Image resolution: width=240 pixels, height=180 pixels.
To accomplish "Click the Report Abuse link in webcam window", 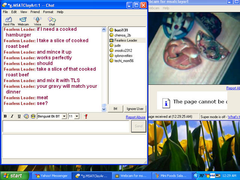I will 233,88.
